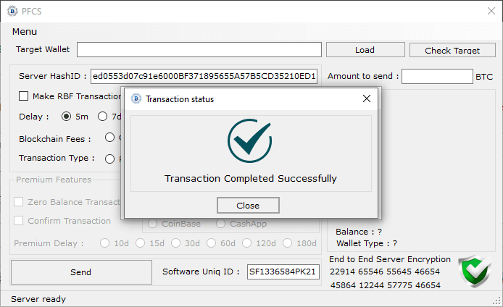Check the Zero Balance Transaction box
This screenshot has width=503, height=307.
(x=20, y=202)
